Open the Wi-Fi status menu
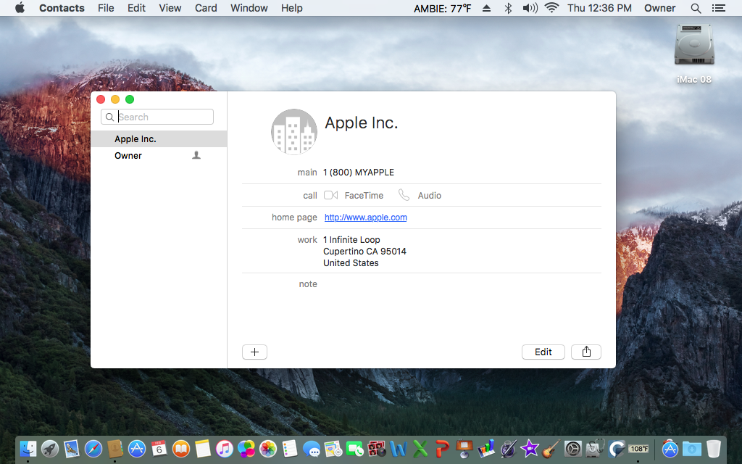 pos(551,8)
